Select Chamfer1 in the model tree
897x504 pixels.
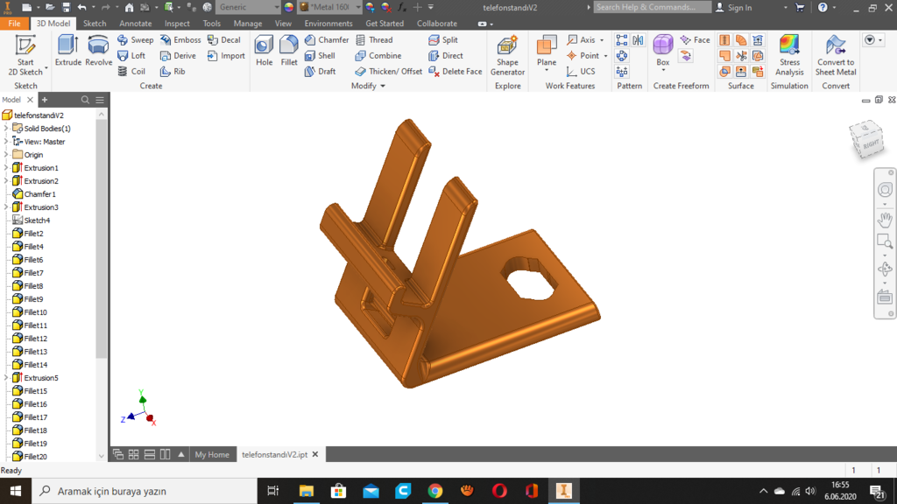pos(33,194)
